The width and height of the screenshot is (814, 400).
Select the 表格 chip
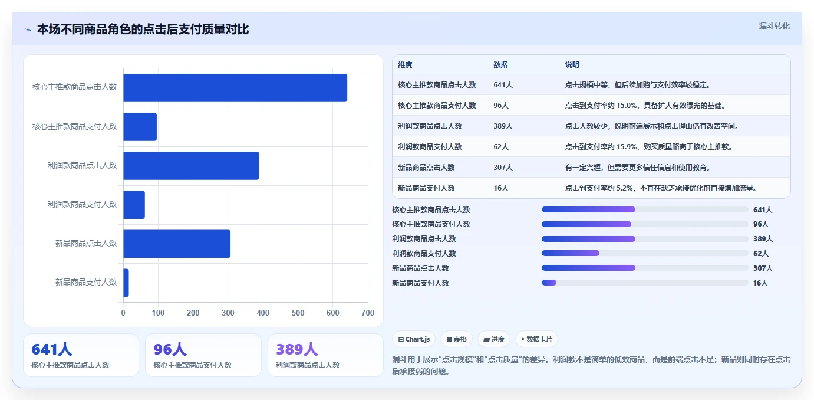(457, 339)
